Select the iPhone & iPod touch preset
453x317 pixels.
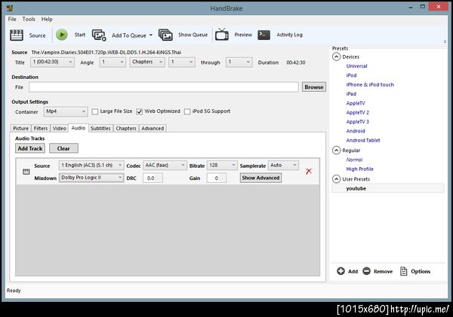click(x=370, y=84)
